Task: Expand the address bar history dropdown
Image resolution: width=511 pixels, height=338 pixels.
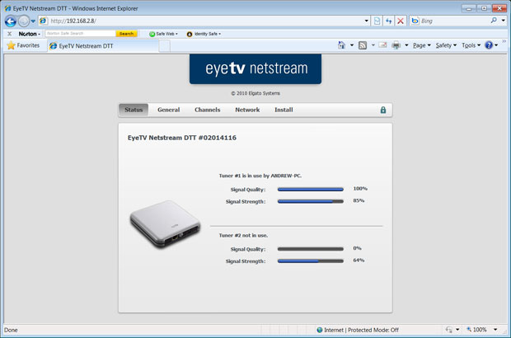Action: coord(367,21)
